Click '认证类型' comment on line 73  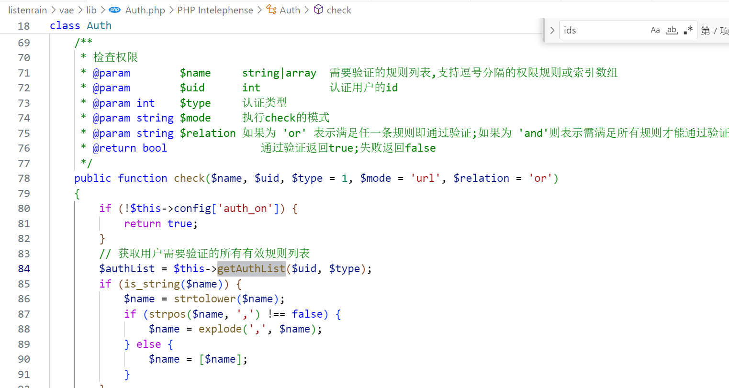[x=265, y=103]
